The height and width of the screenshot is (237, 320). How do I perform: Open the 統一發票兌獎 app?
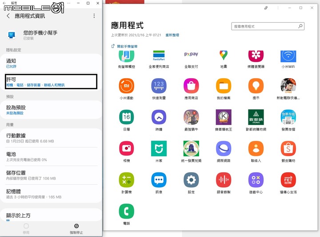[191, 148]
